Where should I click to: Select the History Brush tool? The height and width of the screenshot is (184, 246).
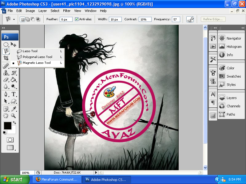(14, 73)
